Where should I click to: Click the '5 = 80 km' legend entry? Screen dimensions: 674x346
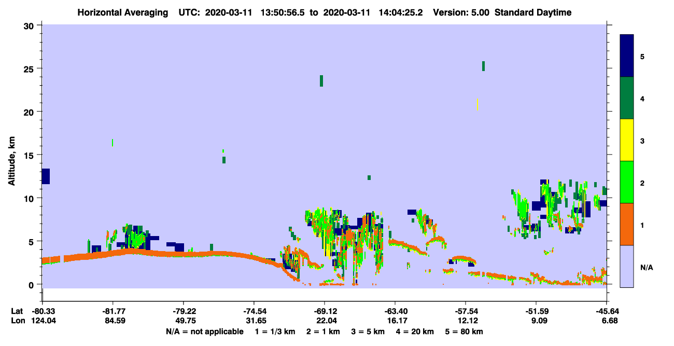coord(464,331)
